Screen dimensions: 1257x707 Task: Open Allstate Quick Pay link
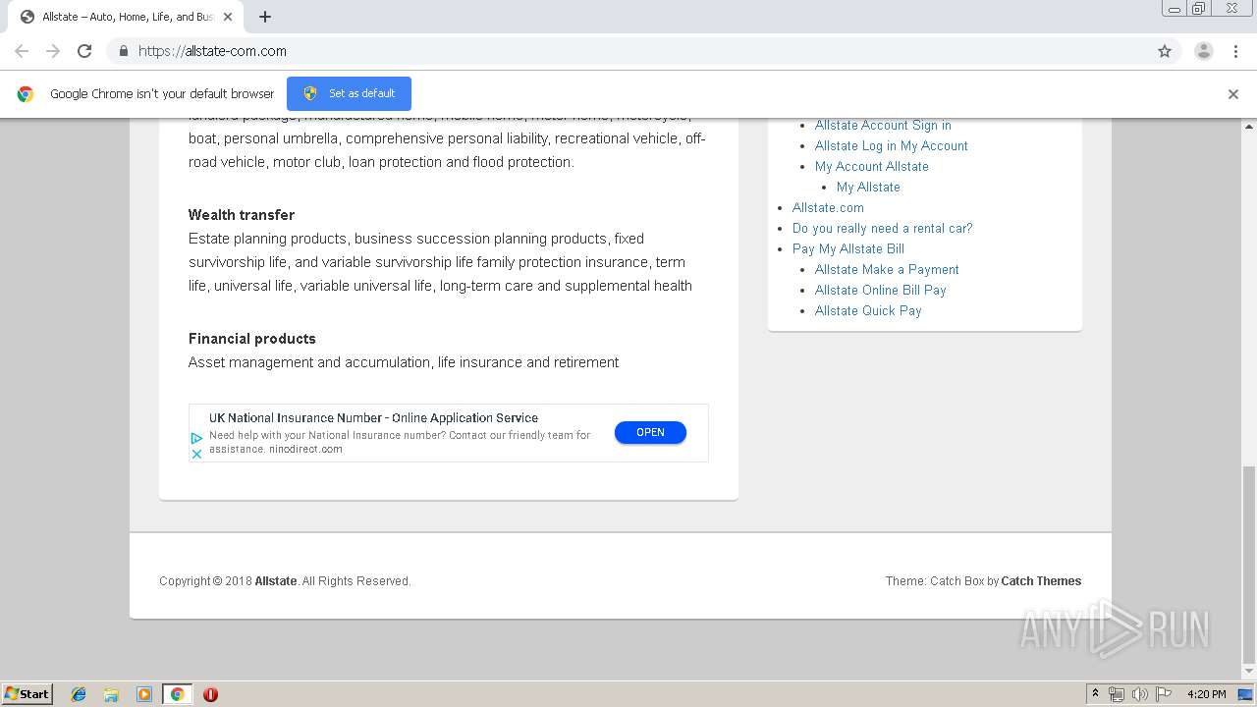tap(868, 310)
